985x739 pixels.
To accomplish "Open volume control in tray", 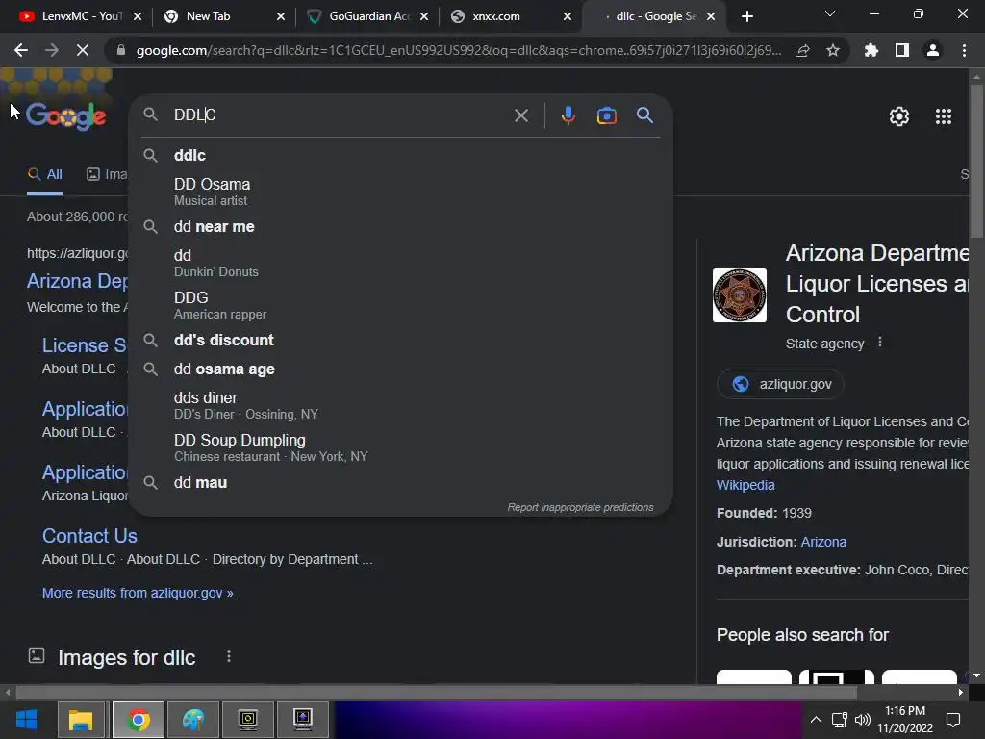I will tap(863, 720).
